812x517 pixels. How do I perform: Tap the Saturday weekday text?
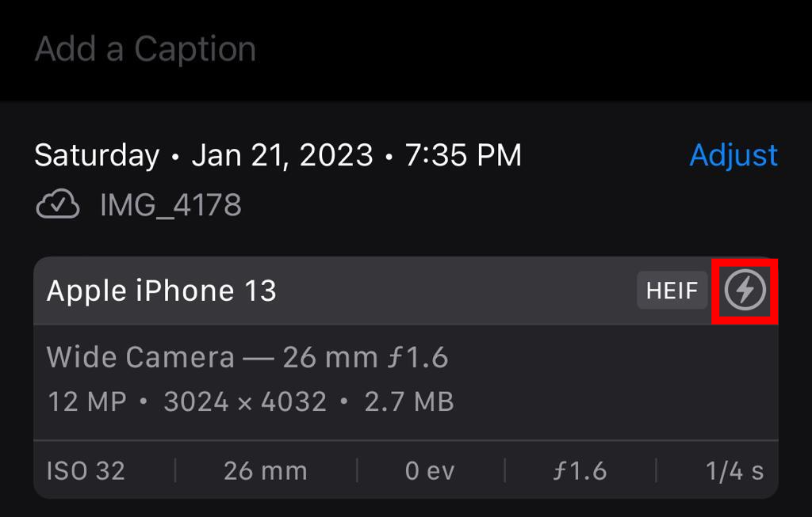tap(97, 155)
